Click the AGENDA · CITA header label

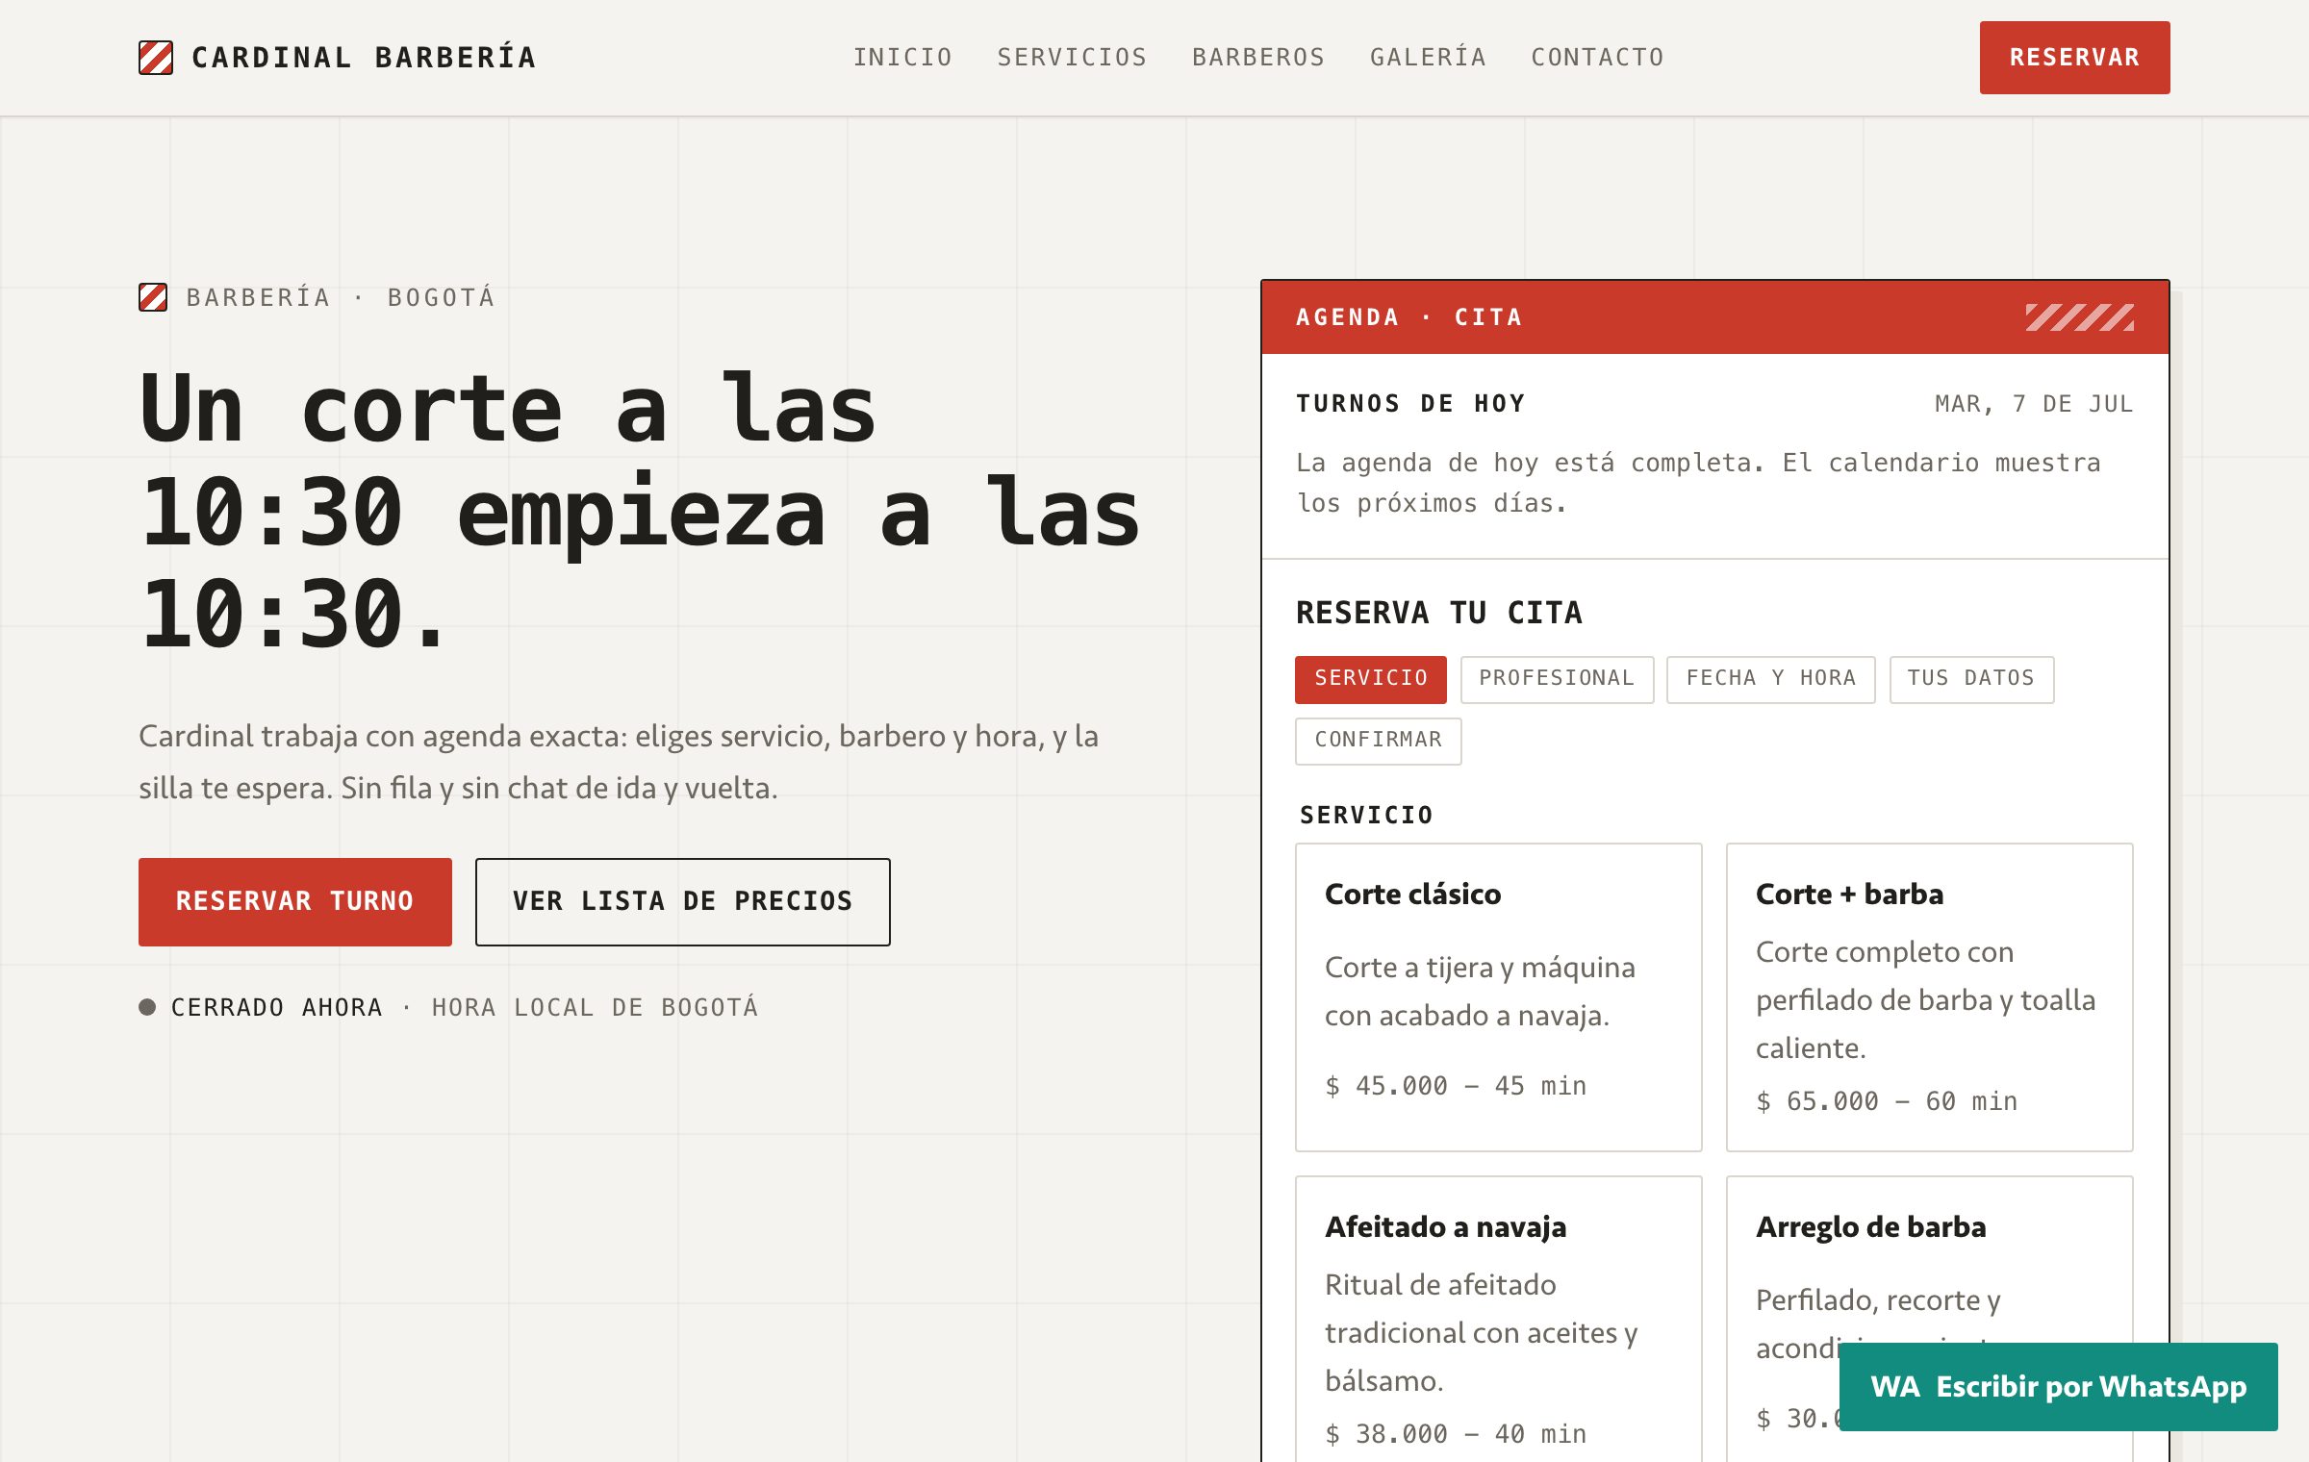[1409, 317]
